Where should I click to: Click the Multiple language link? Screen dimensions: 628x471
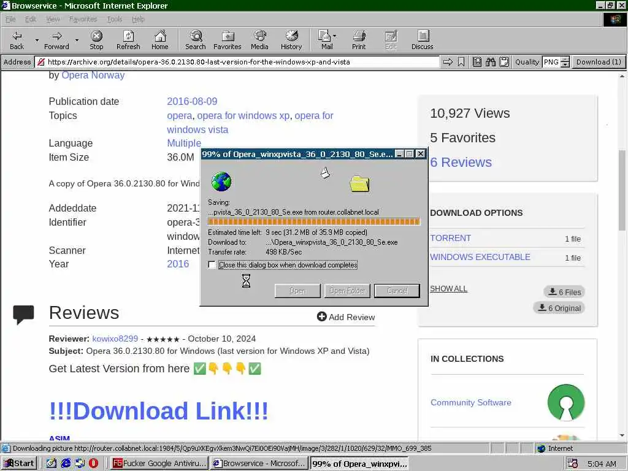point(184,143)
